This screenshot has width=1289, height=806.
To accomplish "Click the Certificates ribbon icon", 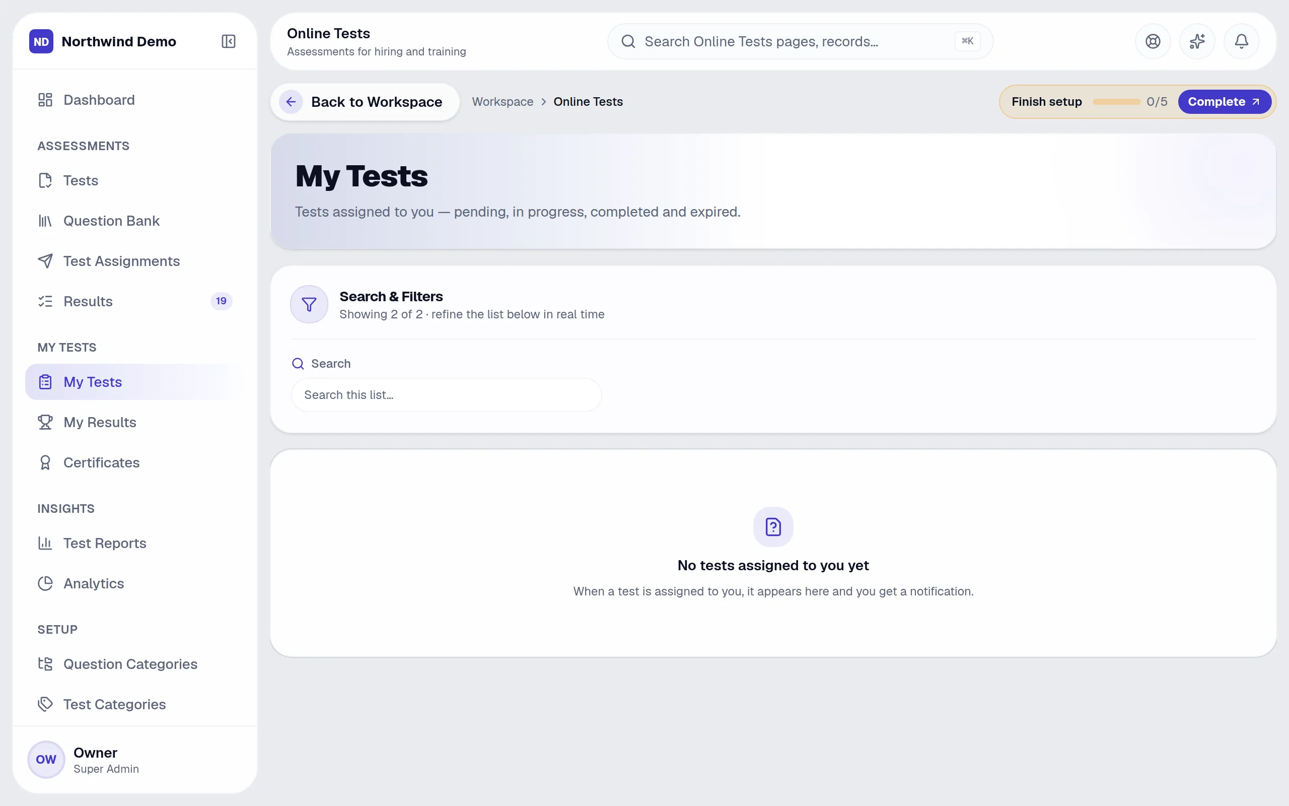I will tap(45, 462).
